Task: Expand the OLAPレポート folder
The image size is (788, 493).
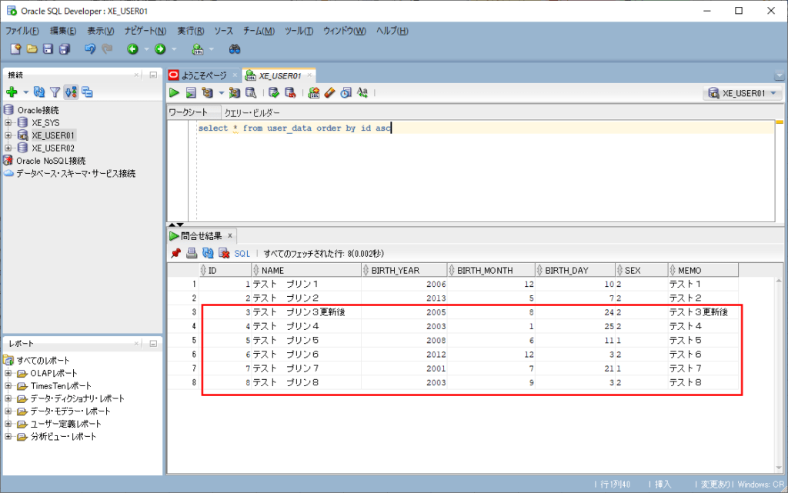Action: 8,373
